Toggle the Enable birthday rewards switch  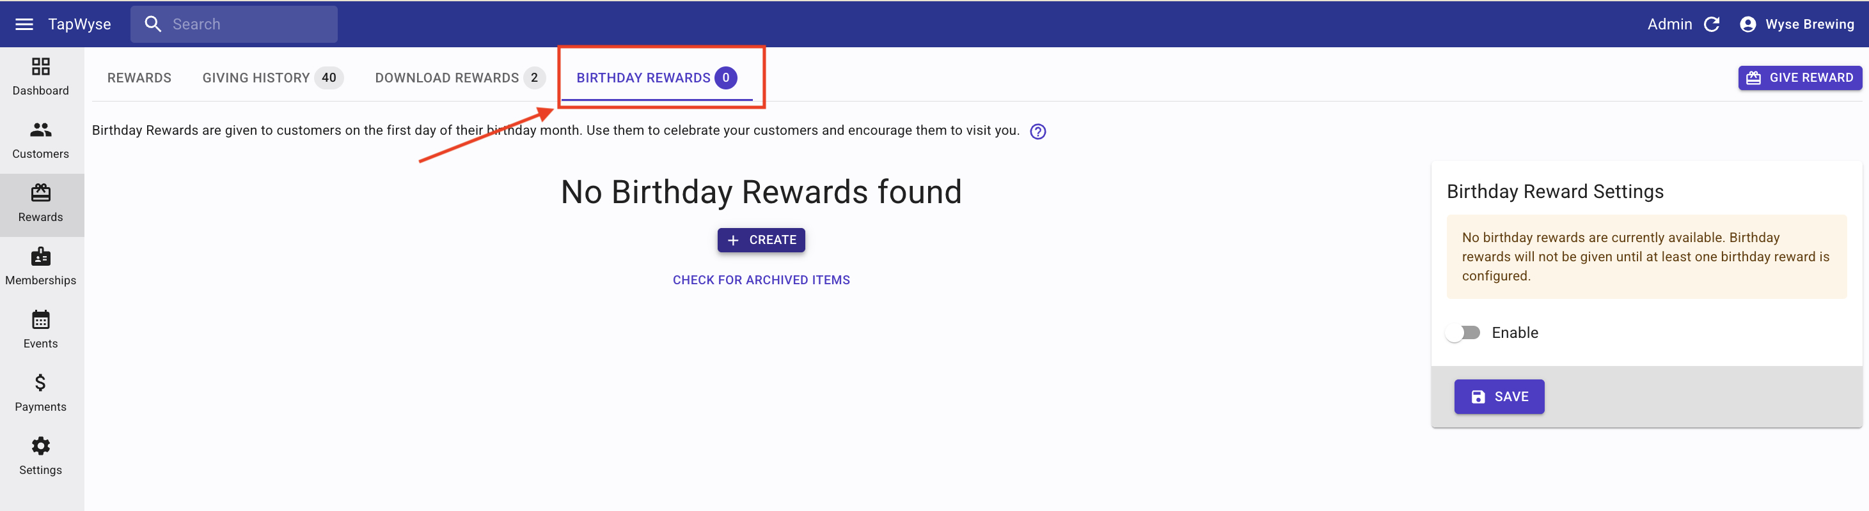[x=1463, y=333]
